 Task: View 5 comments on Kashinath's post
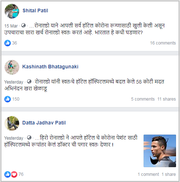(143, 99)
